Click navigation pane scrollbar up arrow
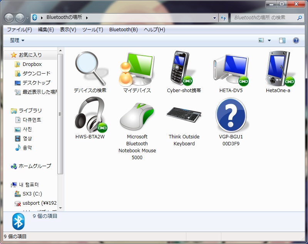 coord(60,51)
